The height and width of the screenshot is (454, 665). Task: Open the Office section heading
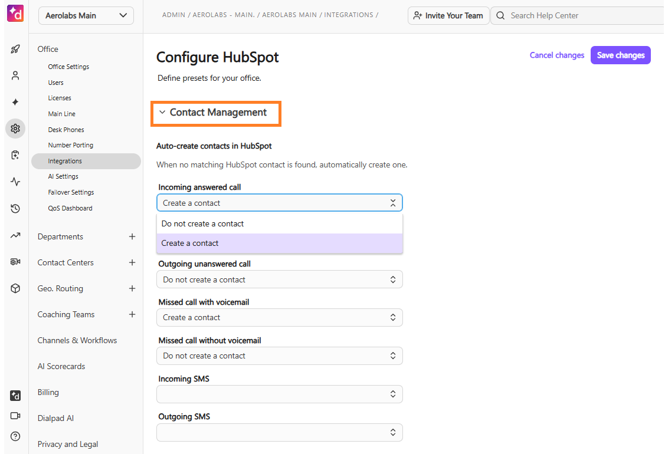48,49
